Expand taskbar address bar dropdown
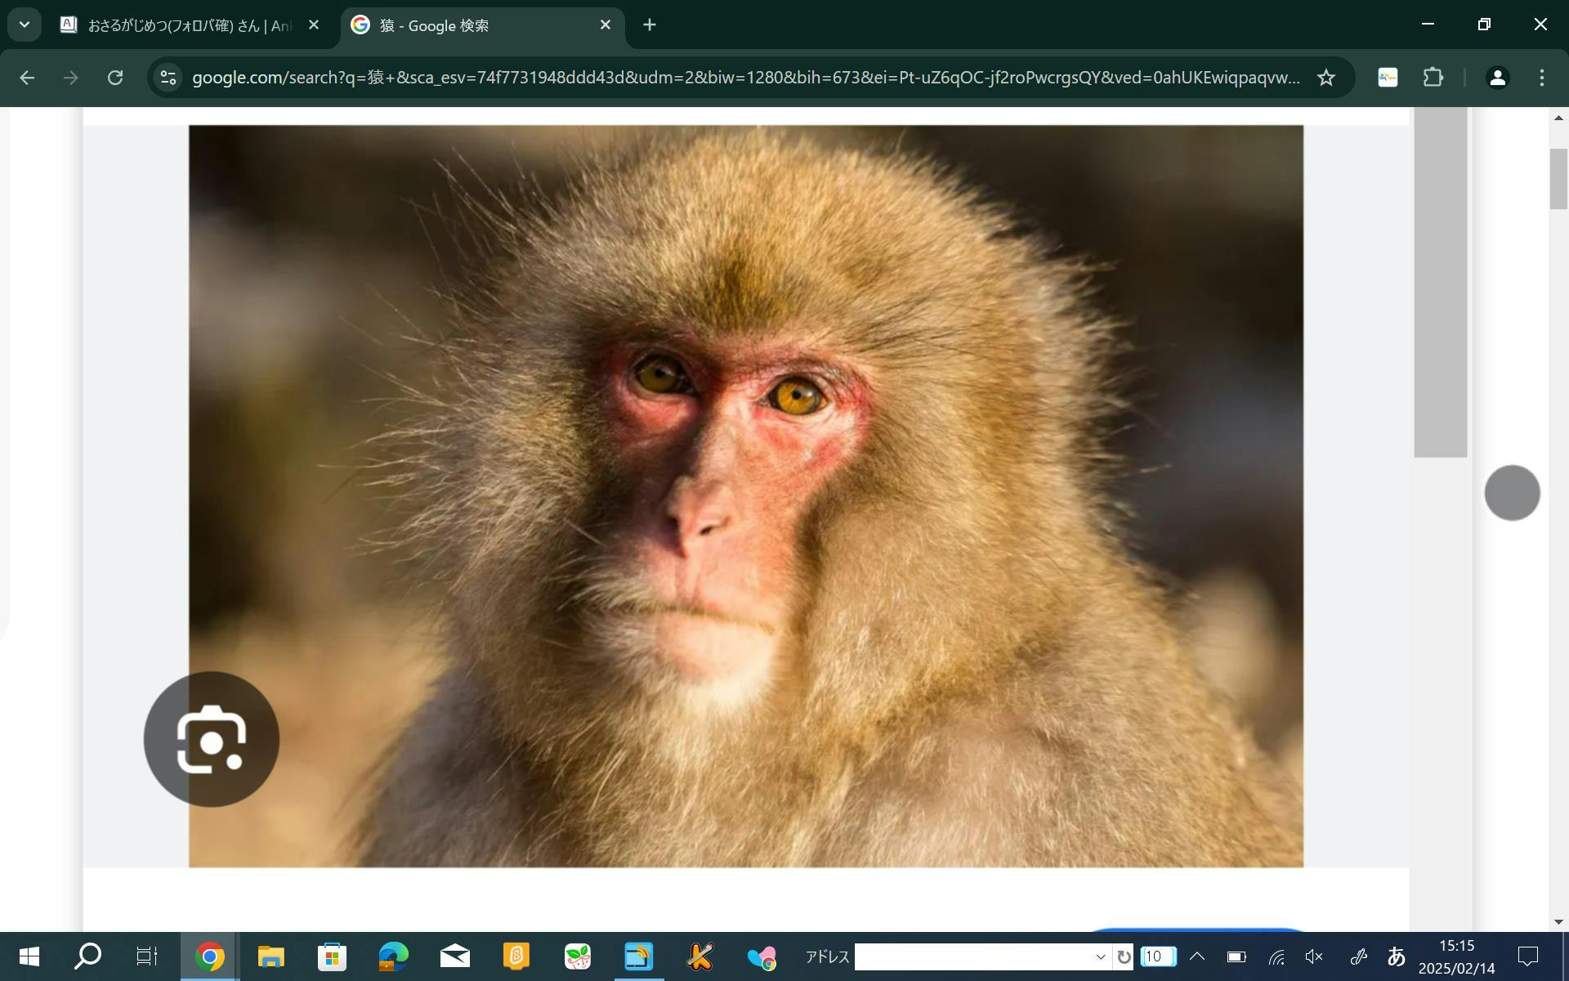 [1100, 956]
